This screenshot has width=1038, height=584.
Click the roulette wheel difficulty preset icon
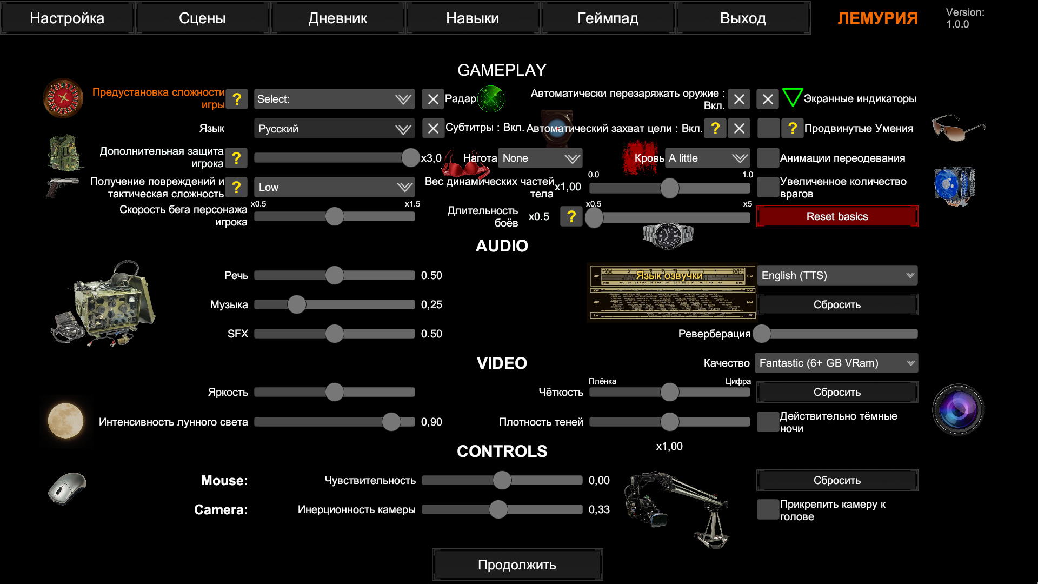click(63, 98)
